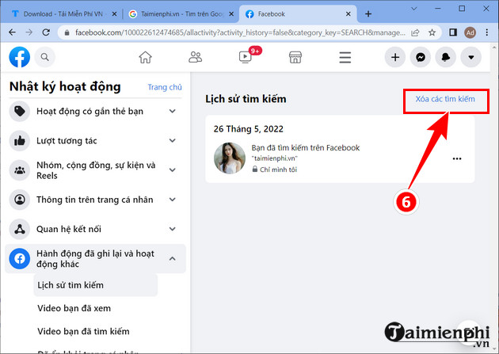Click the lock site info icon

67,32
